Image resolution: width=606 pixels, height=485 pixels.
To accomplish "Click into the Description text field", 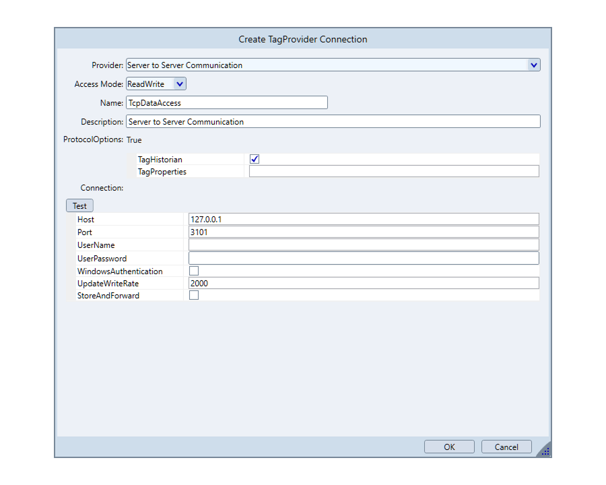I will [x=333, y=122].
